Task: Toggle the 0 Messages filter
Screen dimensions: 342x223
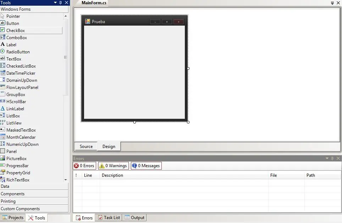Action: pos(146,166)
